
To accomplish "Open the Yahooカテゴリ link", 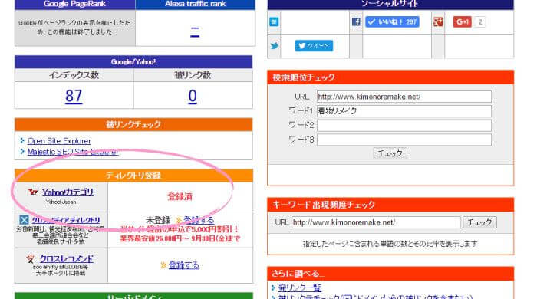I will coord(68,192).
